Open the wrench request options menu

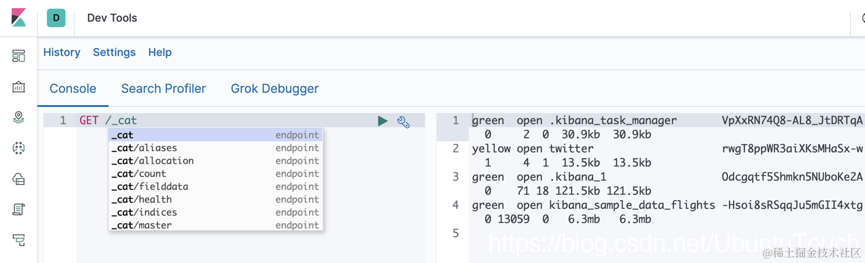pyautogui.click(x=404, y=122)
